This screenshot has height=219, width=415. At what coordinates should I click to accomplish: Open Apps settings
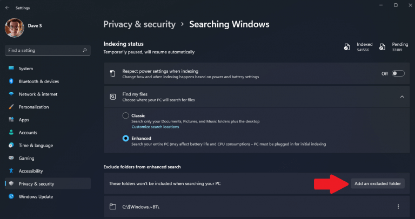[48, 120]
